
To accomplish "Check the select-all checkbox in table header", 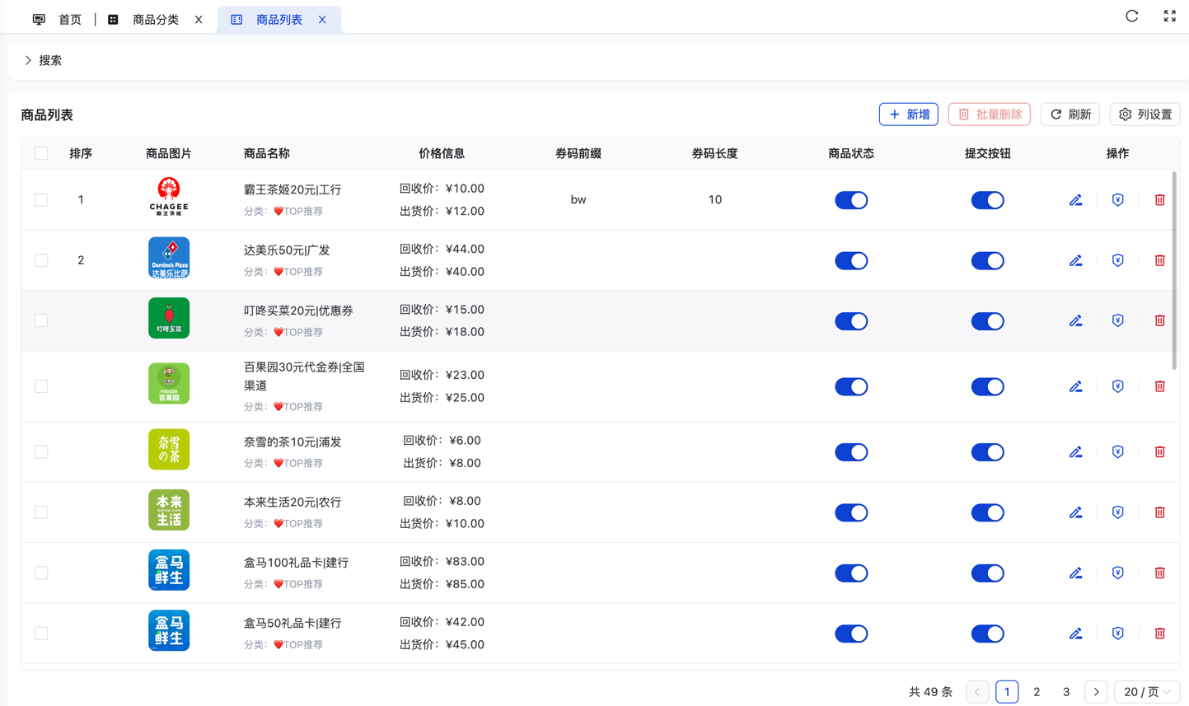I will [x=41, y=153].
